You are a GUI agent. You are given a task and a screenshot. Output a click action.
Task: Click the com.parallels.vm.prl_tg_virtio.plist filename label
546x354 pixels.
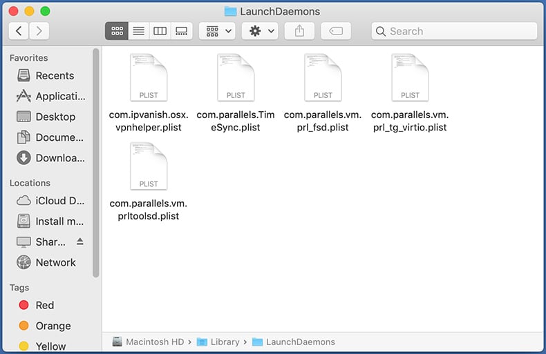(410, 121)
